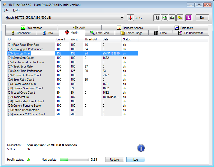214x167 pixels.
Task: Click the copy screenshot to clipboard icon
Action: [165, 18]
